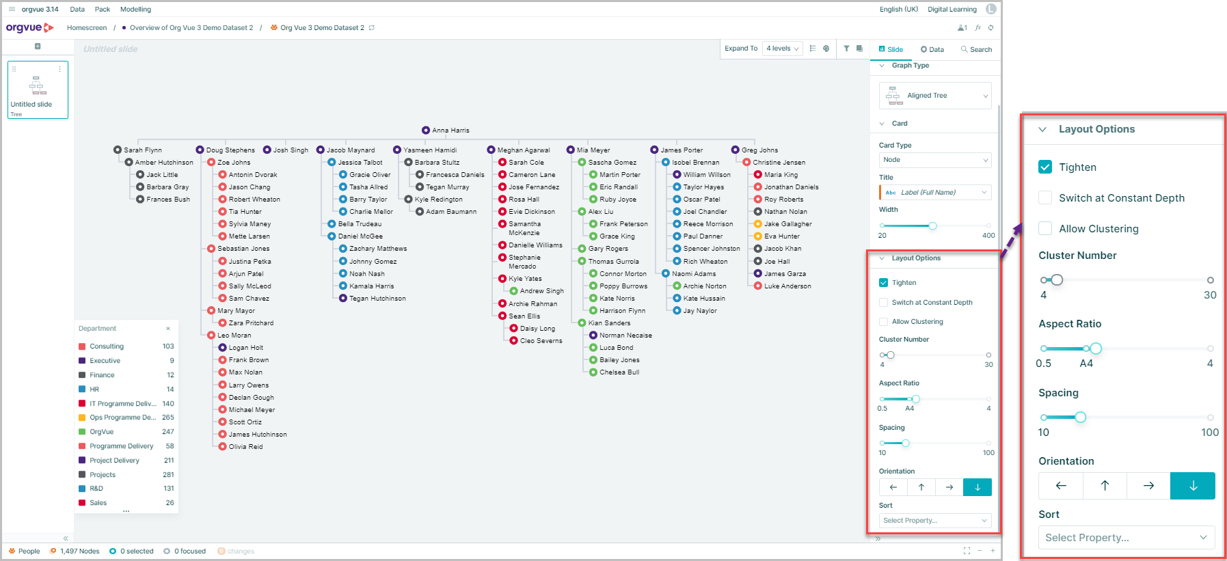
Task: Collapse the Card section
Action: pos(882,124)
